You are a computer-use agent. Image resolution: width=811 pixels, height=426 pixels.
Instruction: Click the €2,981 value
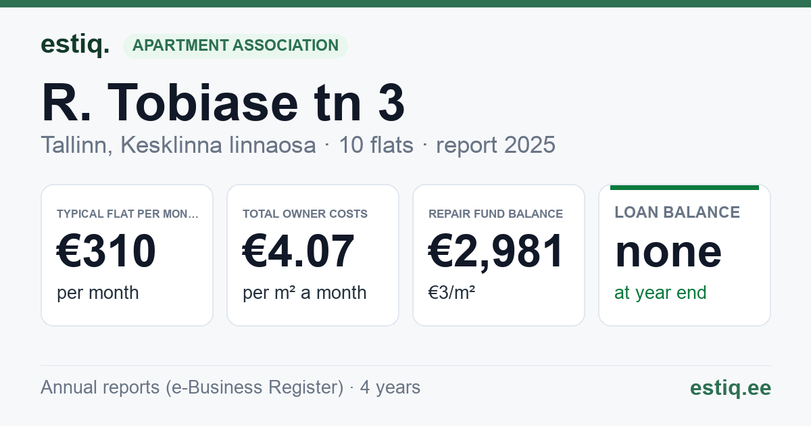click(x=497, y=251)
